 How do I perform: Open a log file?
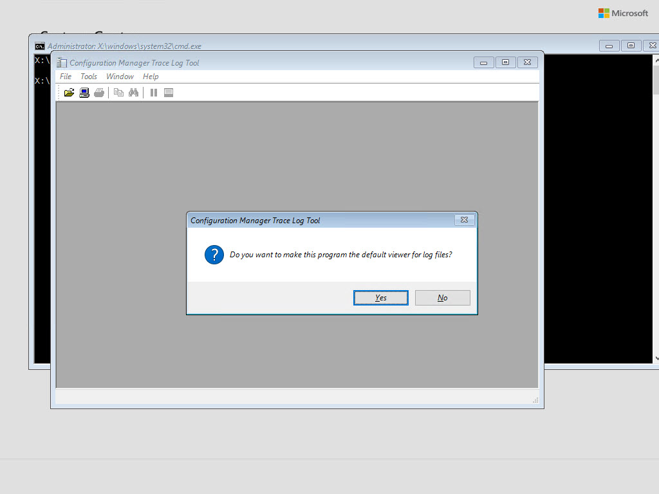[69, 92]
